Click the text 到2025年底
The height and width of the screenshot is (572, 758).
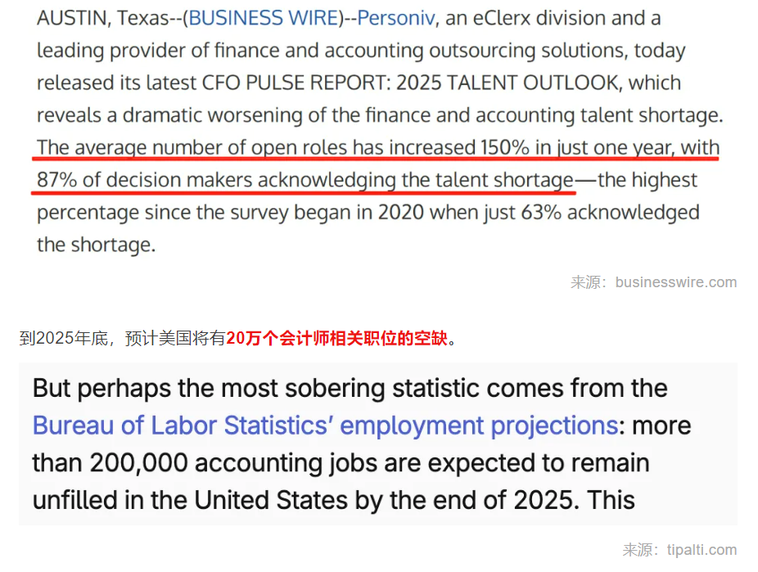tap(63, 338)
